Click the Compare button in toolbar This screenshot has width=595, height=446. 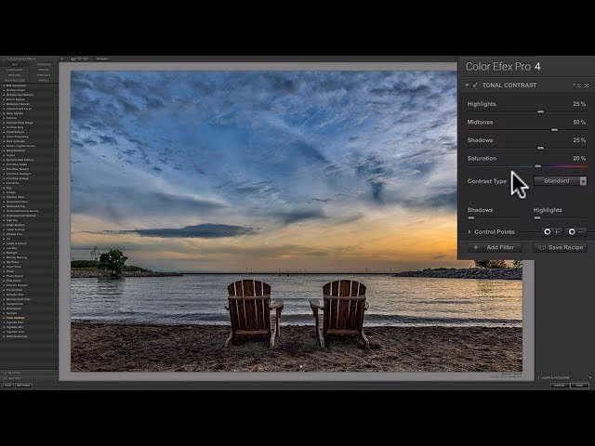point(102,59)
